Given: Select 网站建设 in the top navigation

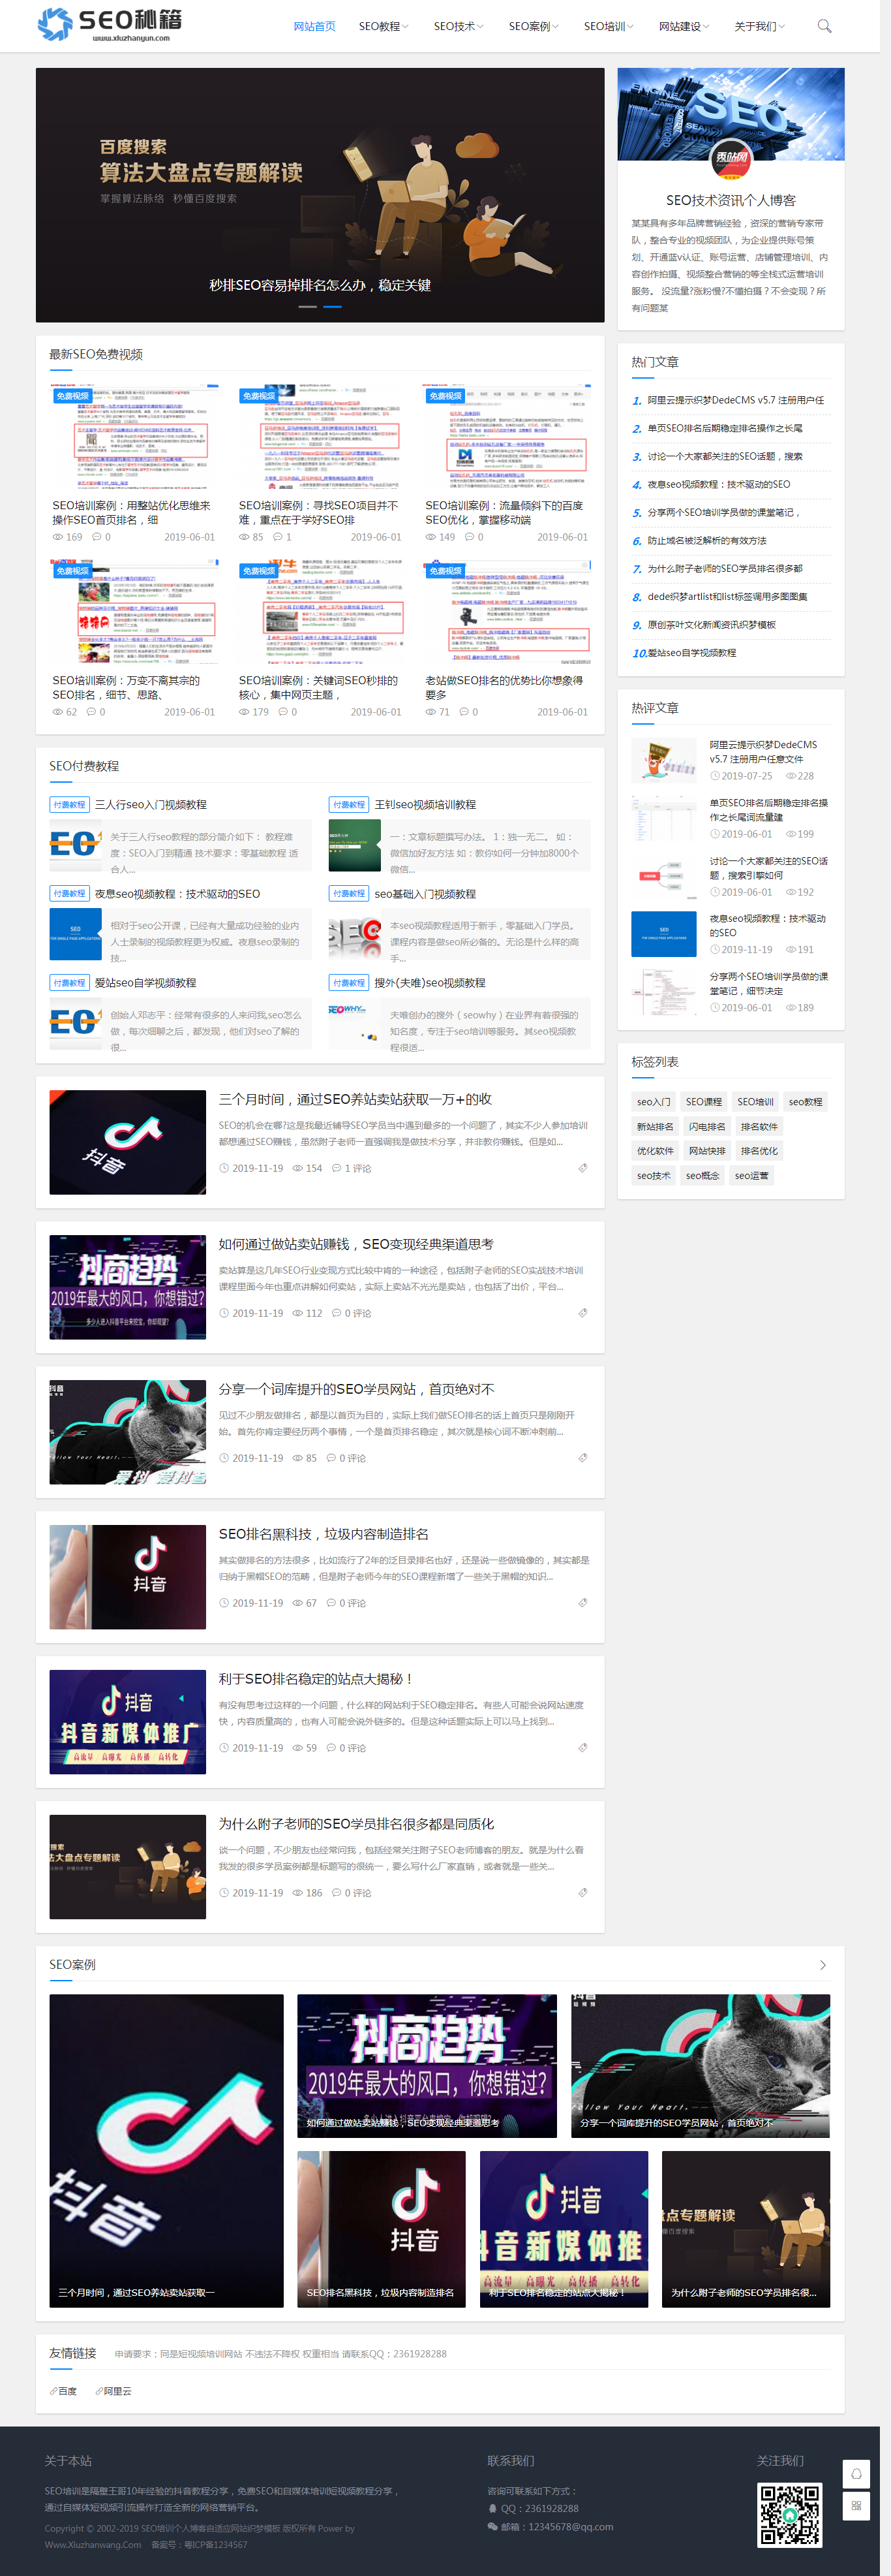Looking at the screenshot, I should [683, 27].
